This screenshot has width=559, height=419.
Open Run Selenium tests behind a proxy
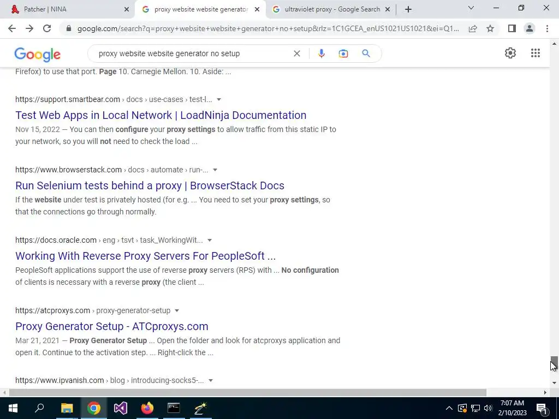click(x=150, y=185)
